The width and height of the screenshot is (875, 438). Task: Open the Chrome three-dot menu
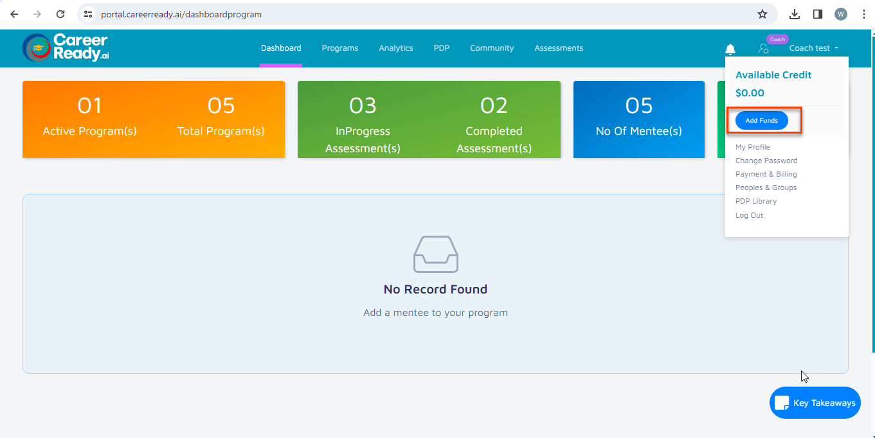[864, 13]
